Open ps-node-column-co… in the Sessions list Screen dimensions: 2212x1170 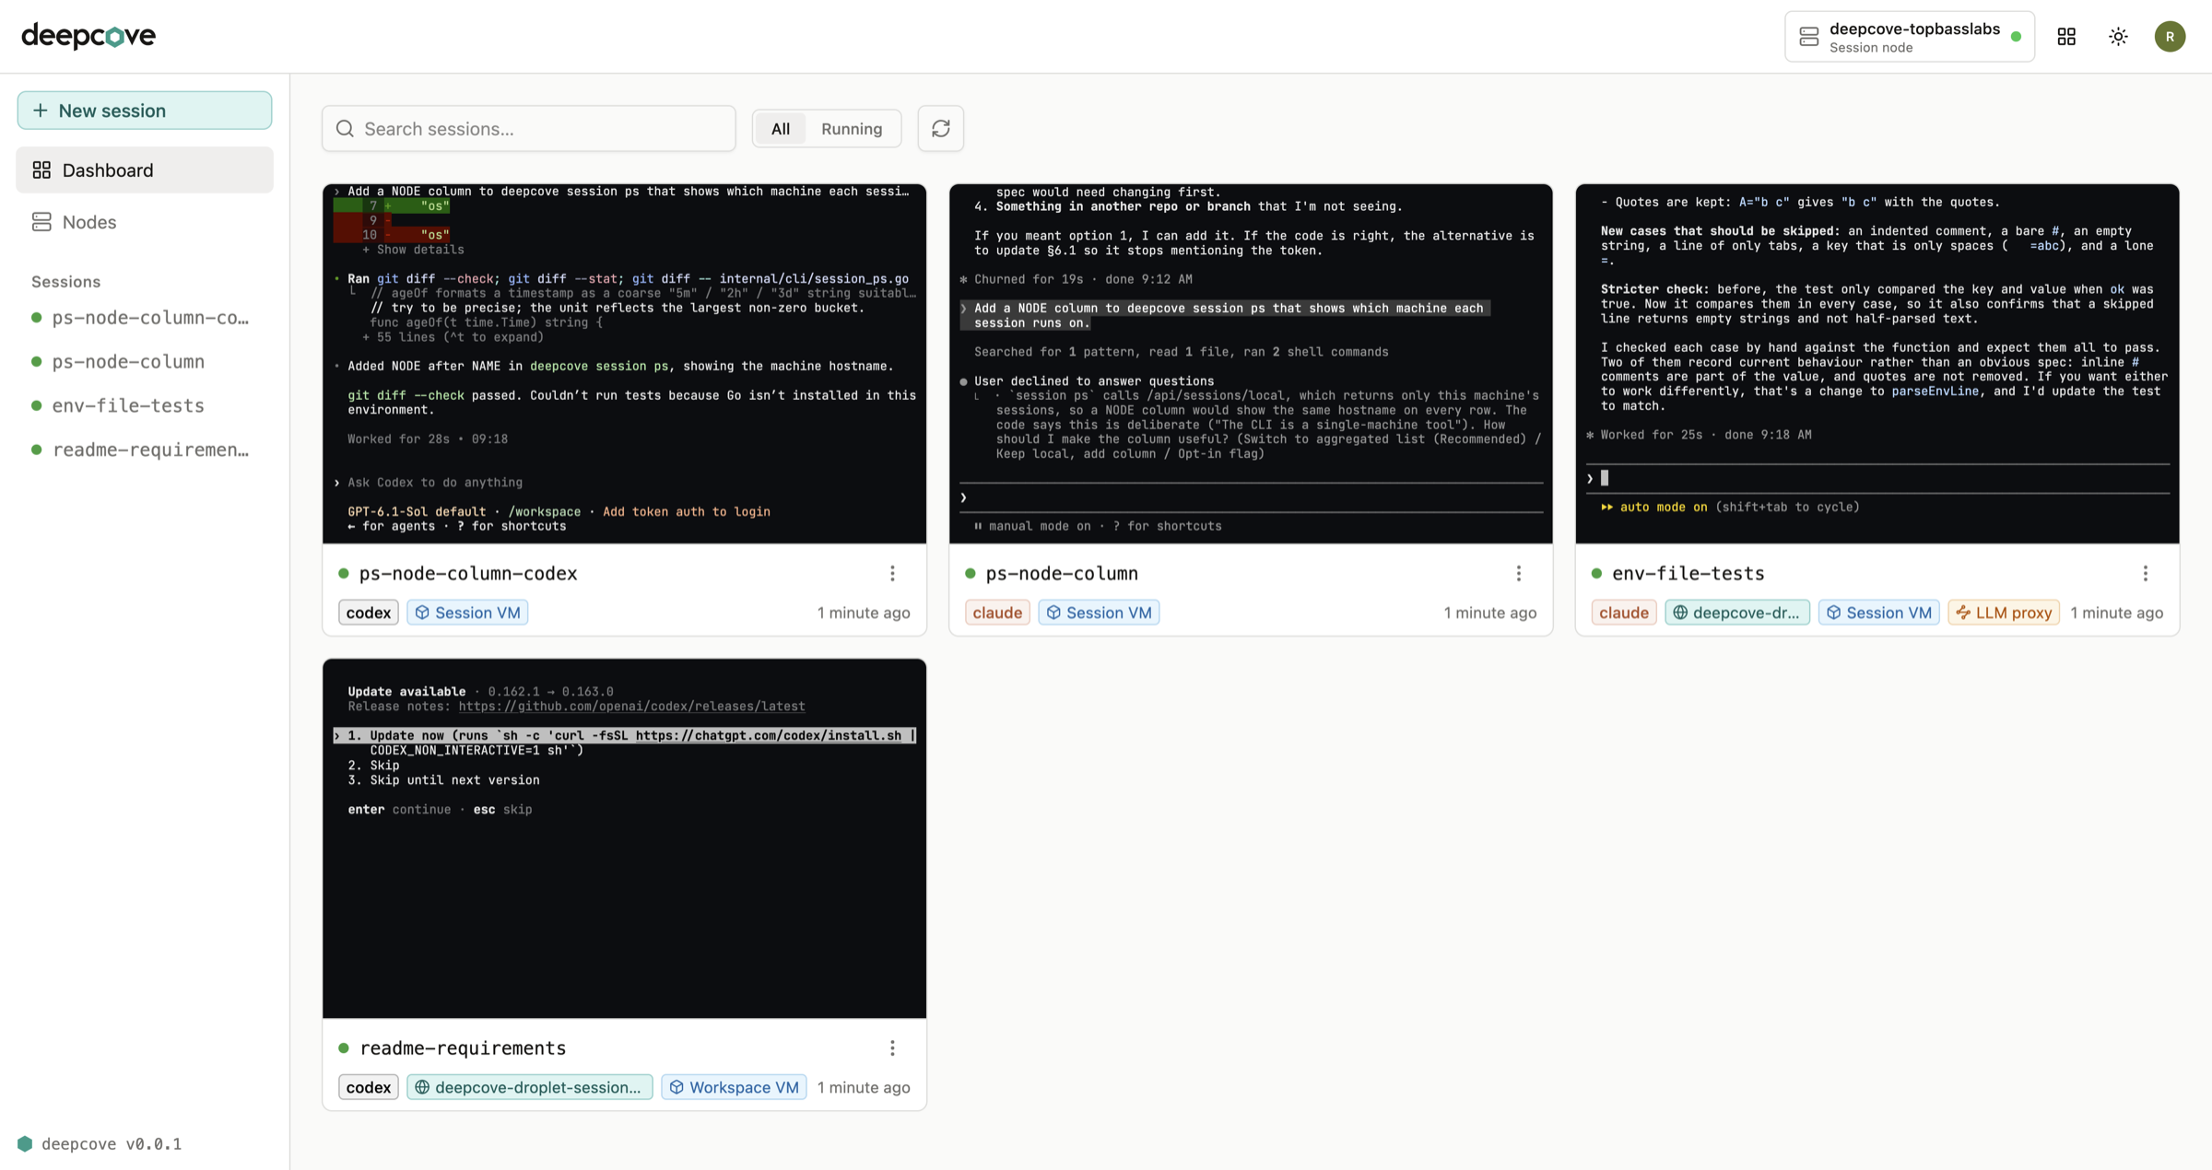tap(145, 317)
